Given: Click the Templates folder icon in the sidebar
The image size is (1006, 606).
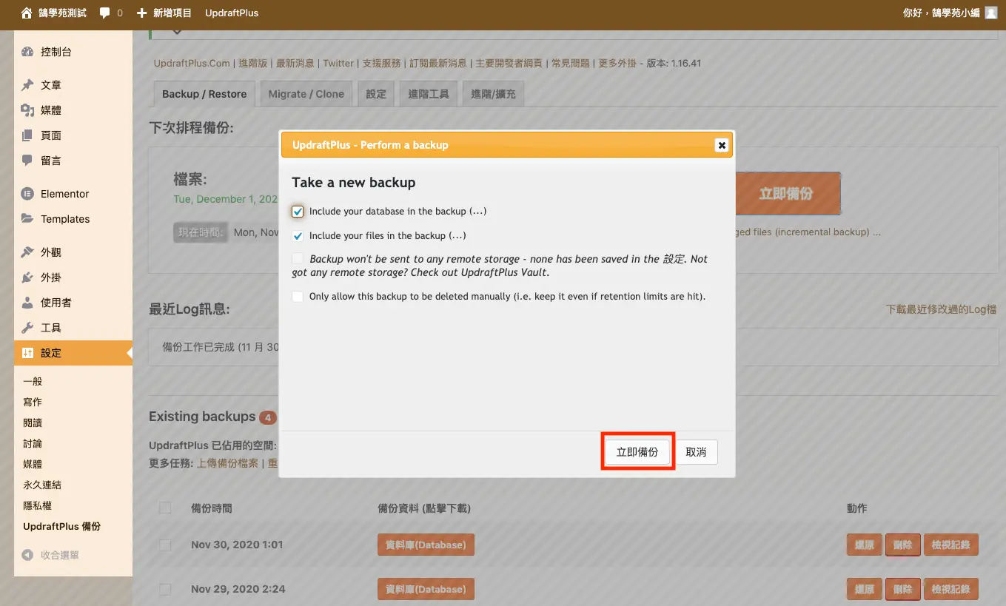Looking at the screenshot, I should (x=27, y=219).
